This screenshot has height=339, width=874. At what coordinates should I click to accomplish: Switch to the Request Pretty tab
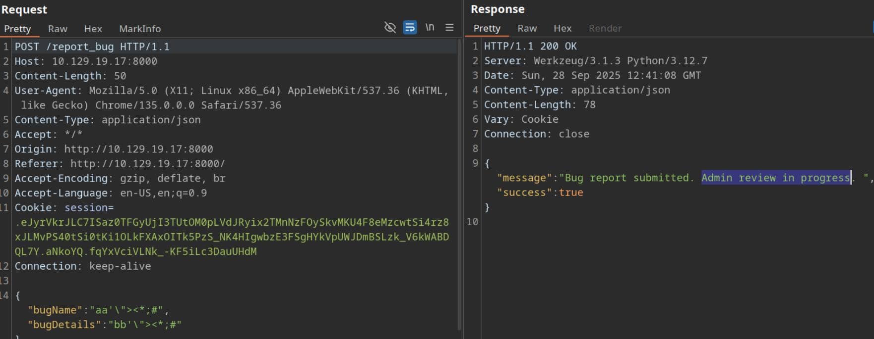pyautogui.click(x=17, y=29)
